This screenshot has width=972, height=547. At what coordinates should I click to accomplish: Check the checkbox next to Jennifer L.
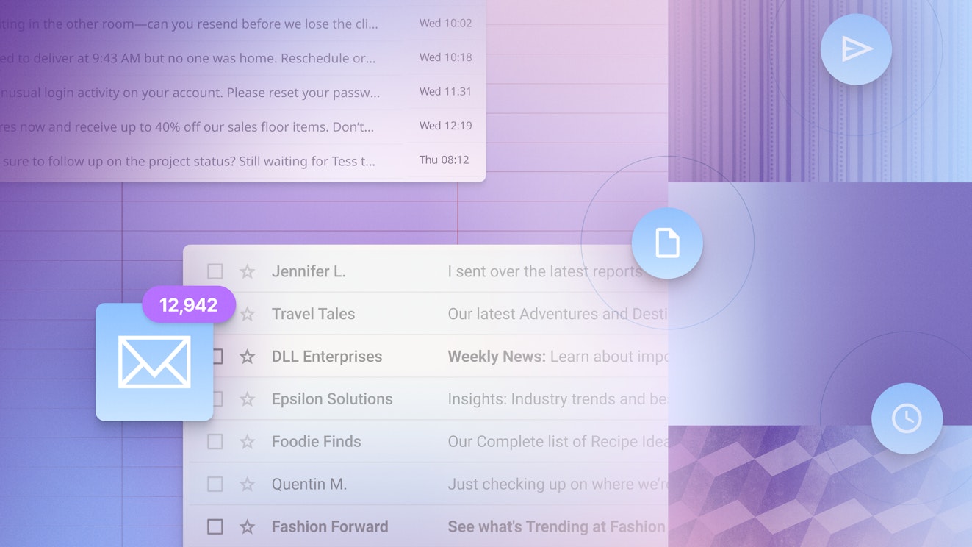point(215,271)
